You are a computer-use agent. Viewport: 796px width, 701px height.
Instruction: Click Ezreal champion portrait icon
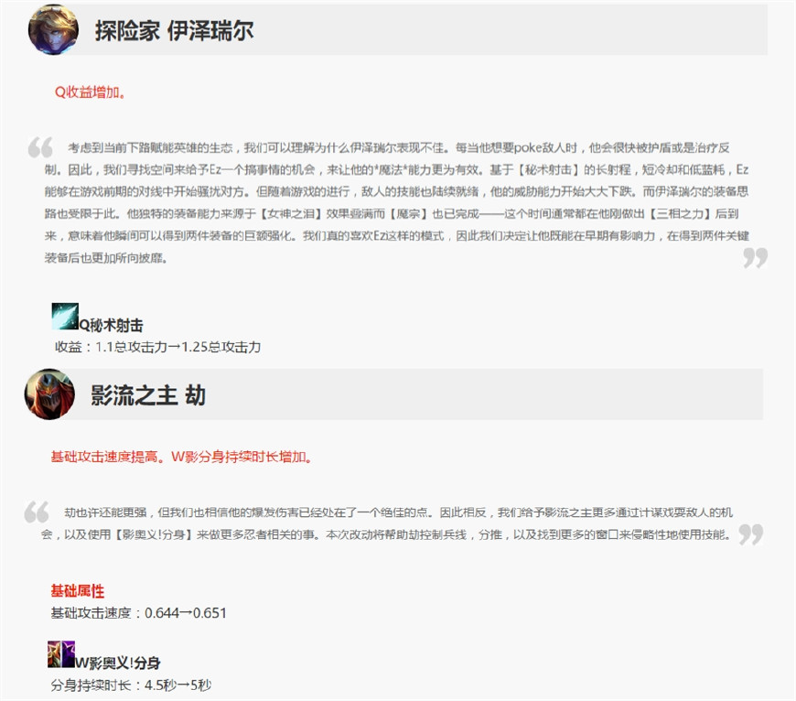[x=53, y=30]
